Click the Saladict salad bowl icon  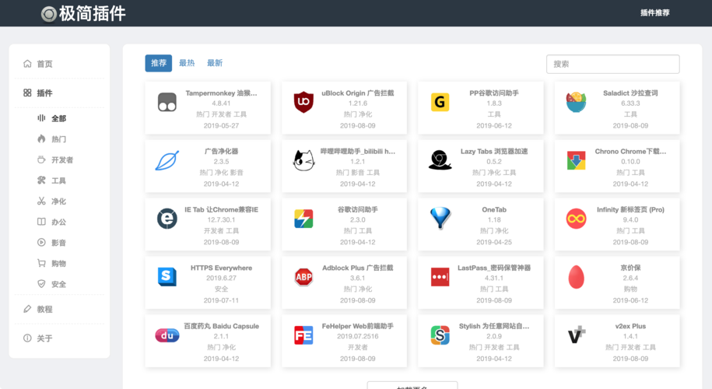[x=576, y=102]
